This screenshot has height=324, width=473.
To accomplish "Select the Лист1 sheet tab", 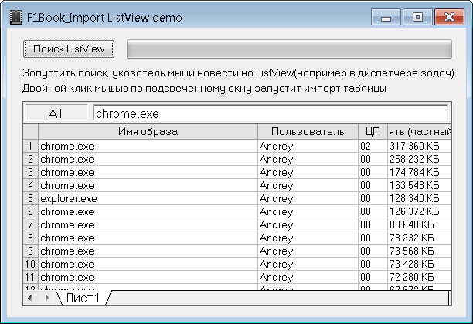I will click(x=83, y=298).
